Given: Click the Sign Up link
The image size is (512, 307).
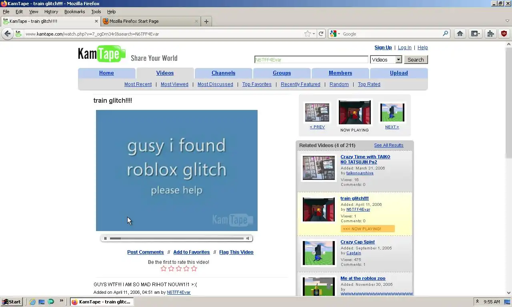Looking at the screenshot, I should click(x=383, y=48).
